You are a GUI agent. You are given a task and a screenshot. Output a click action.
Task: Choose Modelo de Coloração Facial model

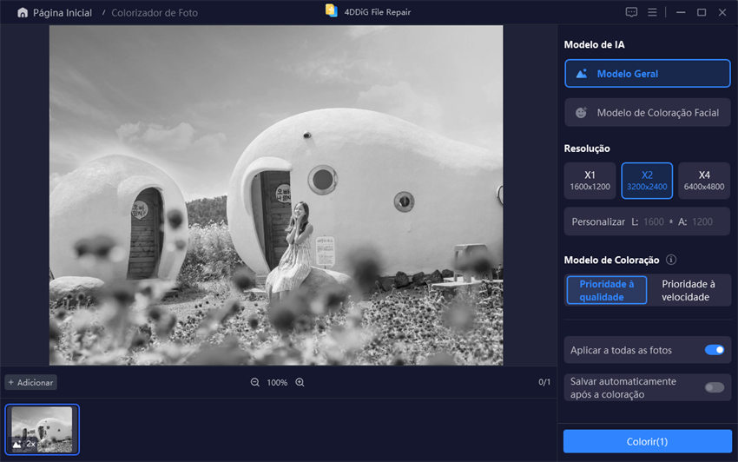pos(647,113)
